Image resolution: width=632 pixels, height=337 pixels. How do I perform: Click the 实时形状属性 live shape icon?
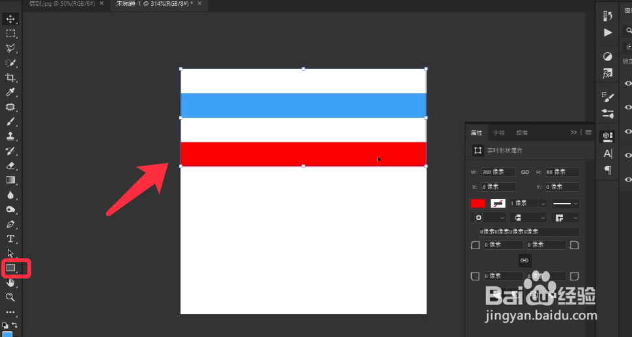(478, 150)
